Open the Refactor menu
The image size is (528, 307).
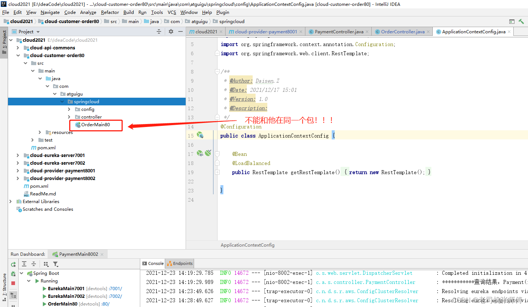110,12
